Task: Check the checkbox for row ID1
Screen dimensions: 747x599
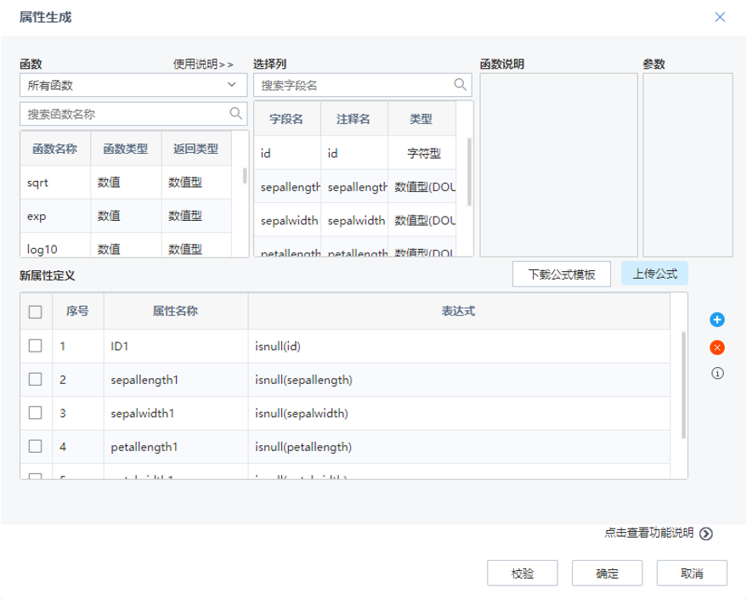Action: click(36, 346)
